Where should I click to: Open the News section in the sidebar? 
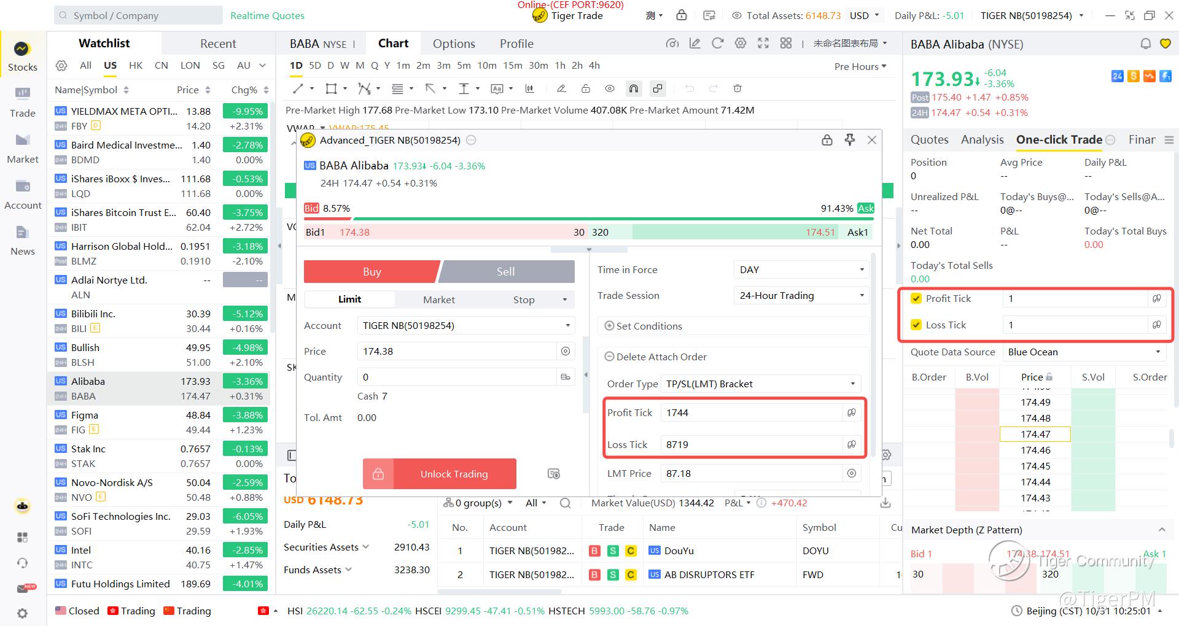click(x=22, y=241)
